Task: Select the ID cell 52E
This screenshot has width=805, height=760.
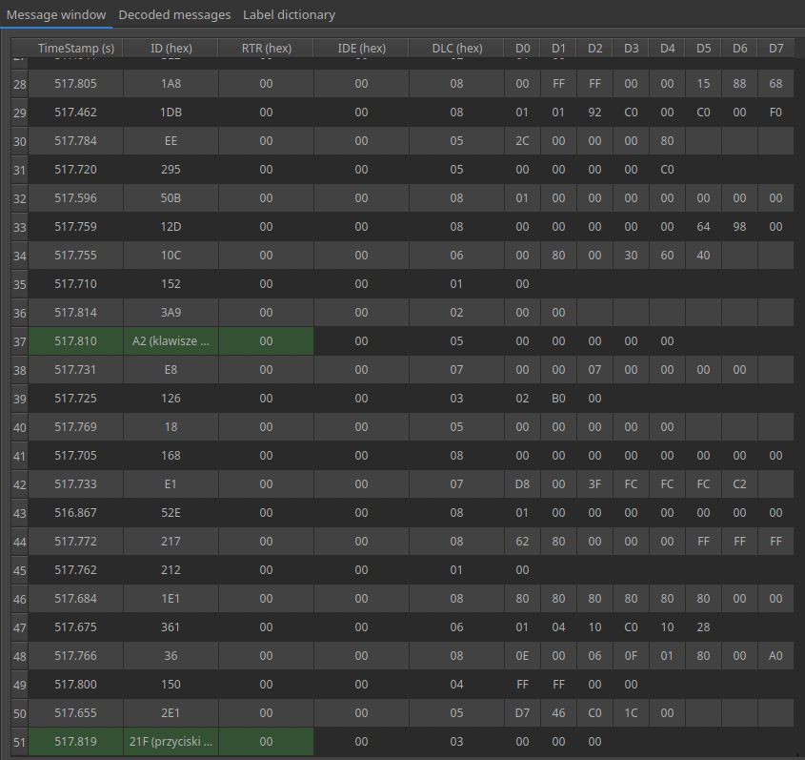Action: [171, 513]
